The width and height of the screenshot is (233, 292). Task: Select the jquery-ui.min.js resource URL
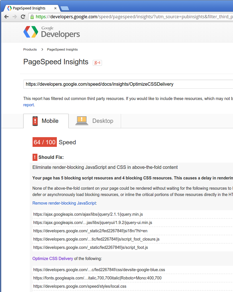93,223
